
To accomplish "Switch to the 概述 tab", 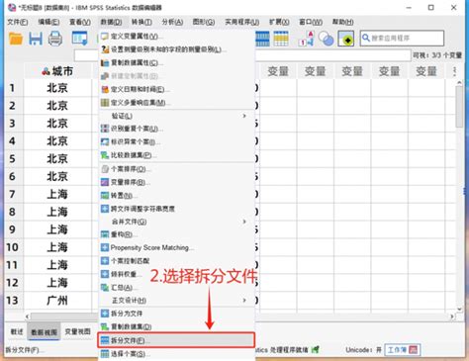I will point(17,331).
